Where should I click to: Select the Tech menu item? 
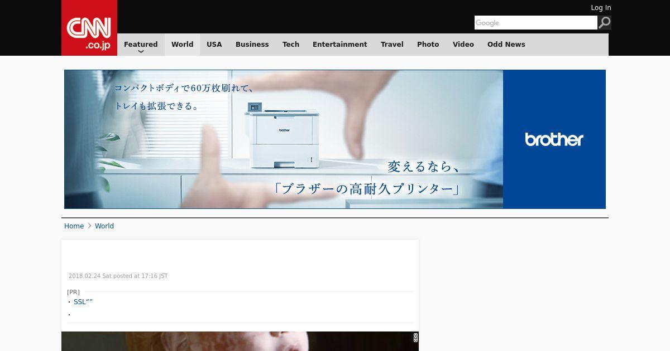click(x=291, y=45)
